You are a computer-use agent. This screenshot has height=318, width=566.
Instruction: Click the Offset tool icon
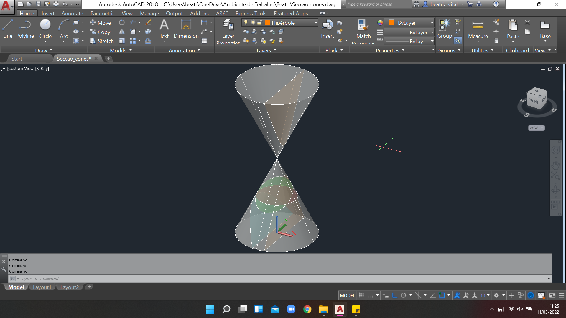coord(148,41)
